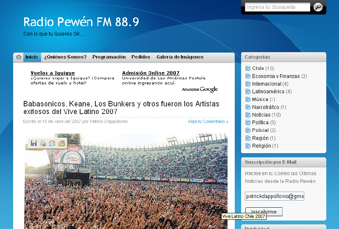Click the subscription e-mail input field
This screenshot has width=339, height=229.
[275, 196]
